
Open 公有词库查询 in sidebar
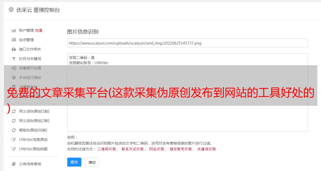tap(30, 164)
